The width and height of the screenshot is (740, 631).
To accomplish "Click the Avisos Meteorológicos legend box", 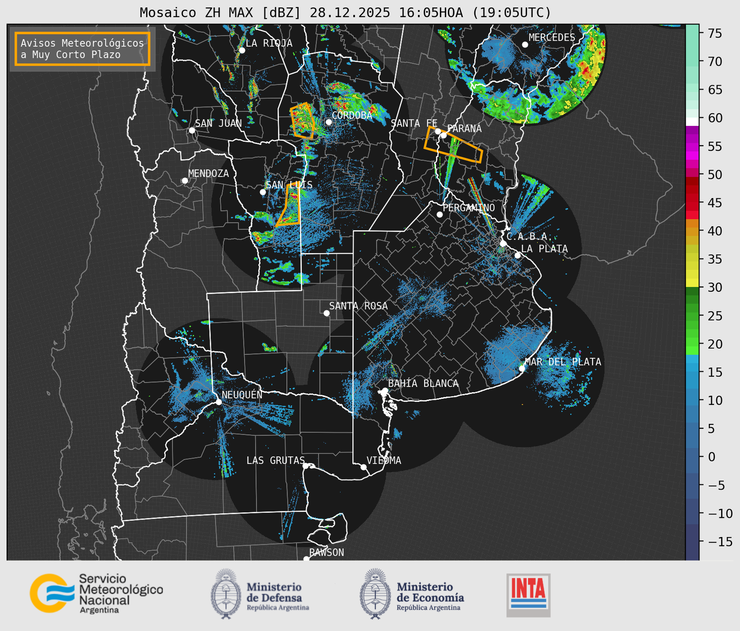I will click(82, 49).
